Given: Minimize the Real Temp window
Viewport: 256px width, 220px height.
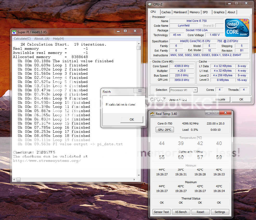Looking at the screenshot, I should [208, 113].
